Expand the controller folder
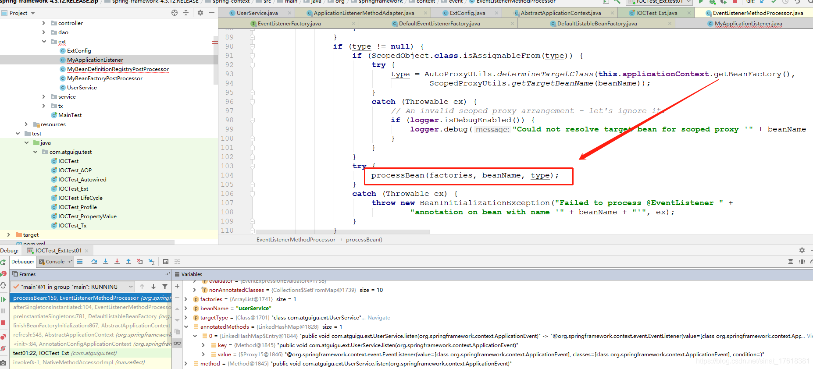813x369 pixels. (43, 23)
